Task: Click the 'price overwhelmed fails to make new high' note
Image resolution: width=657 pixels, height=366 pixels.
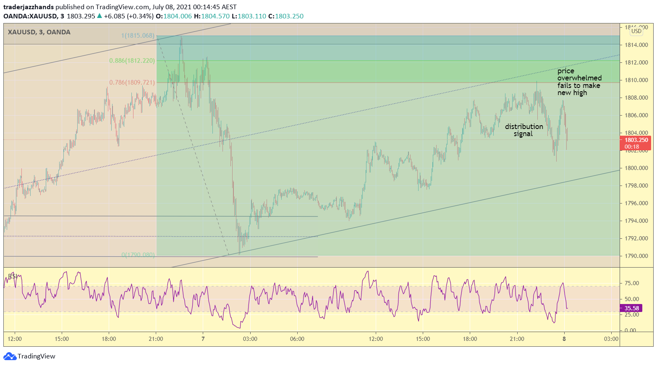Action: coord(579,82)
